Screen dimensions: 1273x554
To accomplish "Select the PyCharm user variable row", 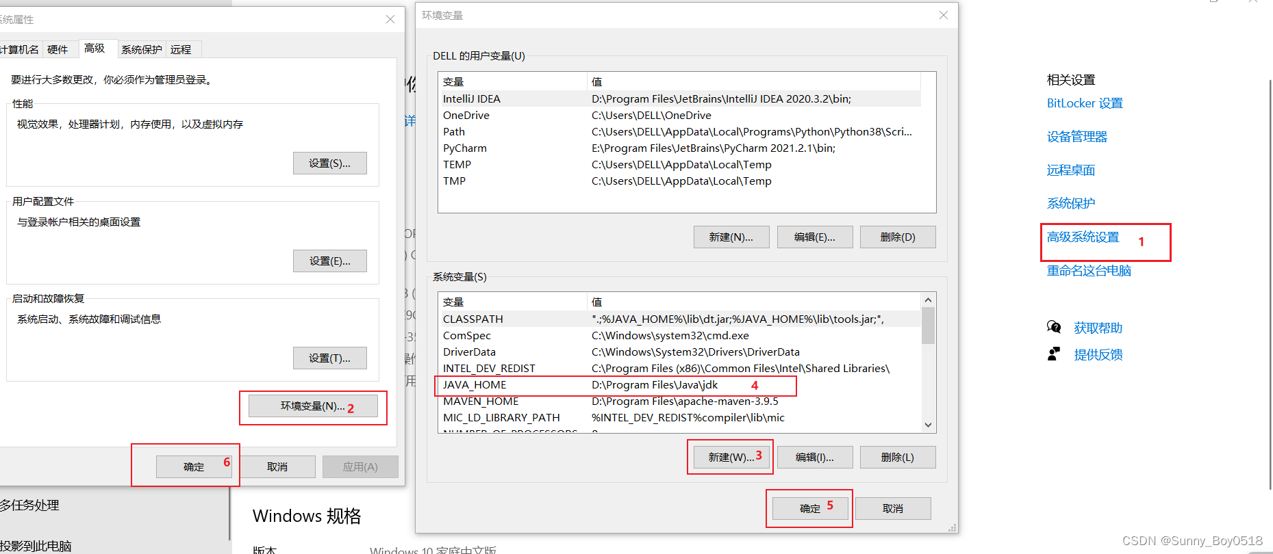I will (x=679, y=148).
